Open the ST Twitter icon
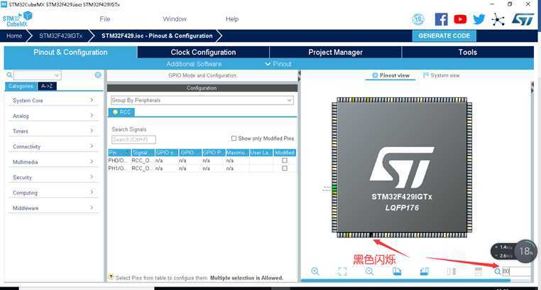The image size is (541, 290). coord(479,19)
